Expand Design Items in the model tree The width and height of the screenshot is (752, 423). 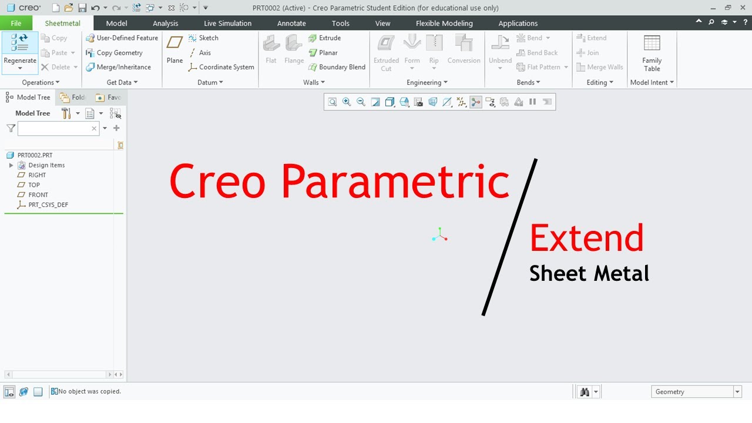11,165
